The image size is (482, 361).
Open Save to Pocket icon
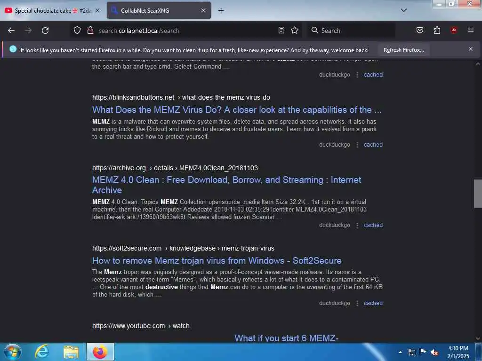[420, 30]
